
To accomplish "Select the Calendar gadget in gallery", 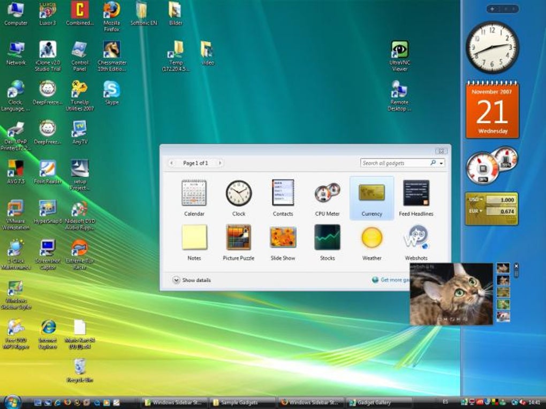I will 194,198.
